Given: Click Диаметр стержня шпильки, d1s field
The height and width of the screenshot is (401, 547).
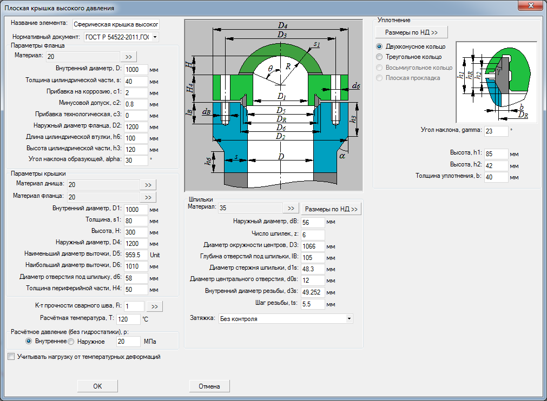Looking at the screenshot, I should [x=313, y=269].
